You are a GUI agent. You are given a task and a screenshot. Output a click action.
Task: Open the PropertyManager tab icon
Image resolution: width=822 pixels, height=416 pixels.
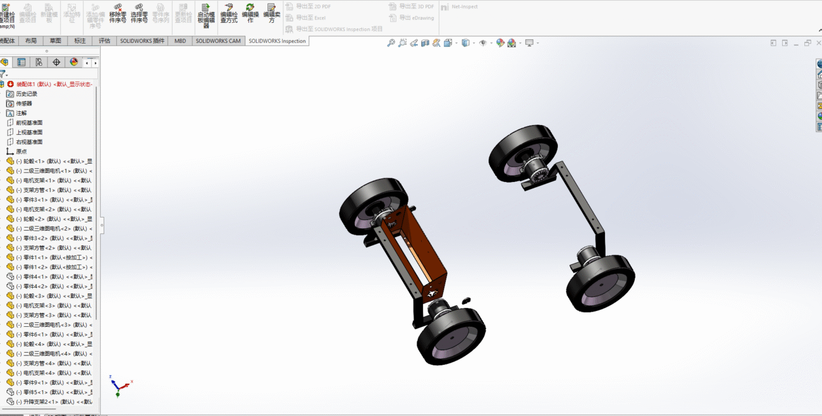click(21, 62)
